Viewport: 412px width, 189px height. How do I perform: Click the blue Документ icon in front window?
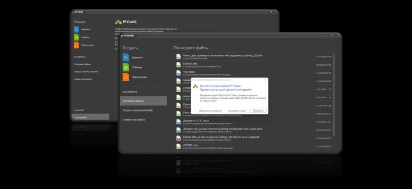126,57
